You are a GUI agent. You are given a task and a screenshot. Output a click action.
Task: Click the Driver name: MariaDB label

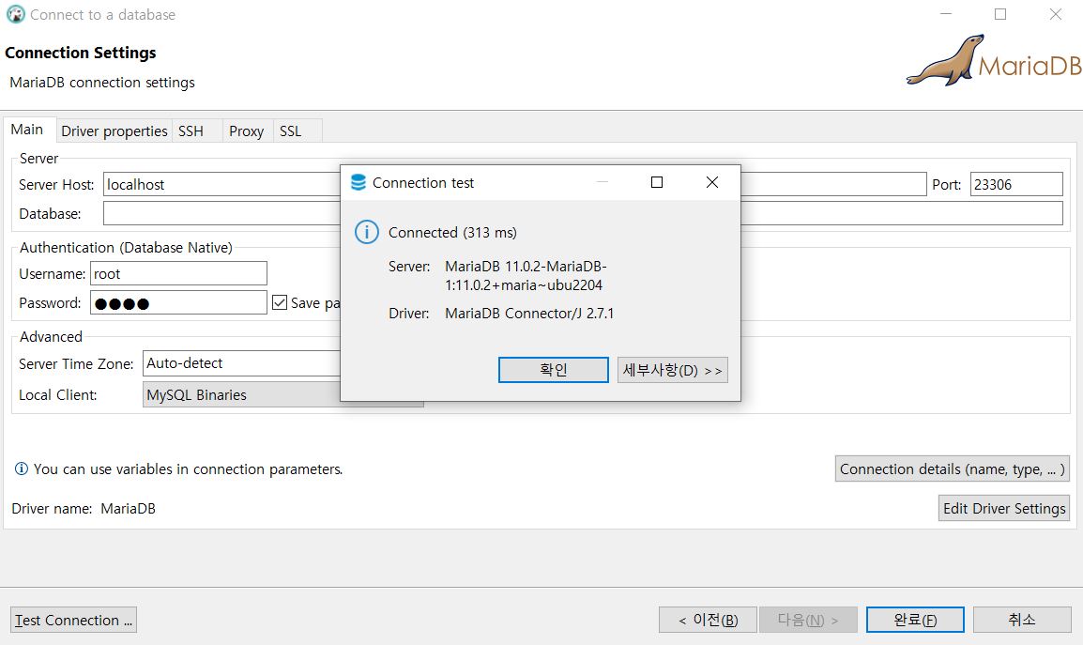click(x=84, y=508)
